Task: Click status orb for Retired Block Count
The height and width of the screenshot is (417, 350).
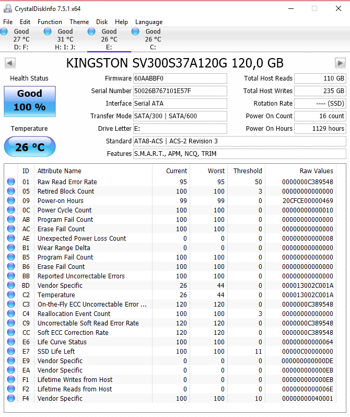Action: pos(11,191)
